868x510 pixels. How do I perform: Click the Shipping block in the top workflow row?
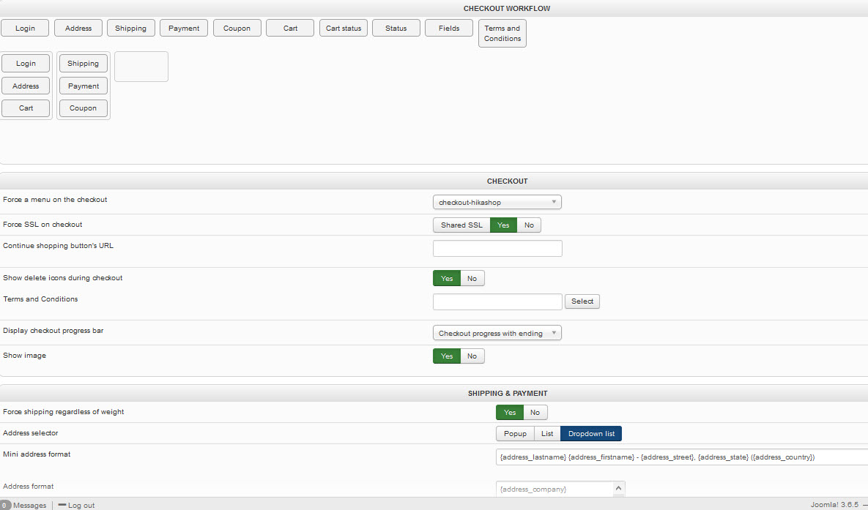(x=130, y=29)
